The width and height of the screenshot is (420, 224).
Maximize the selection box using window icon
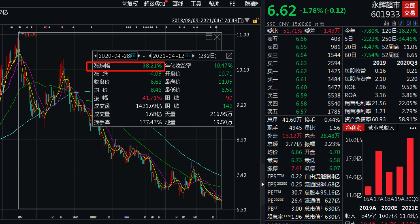point(209,37)
